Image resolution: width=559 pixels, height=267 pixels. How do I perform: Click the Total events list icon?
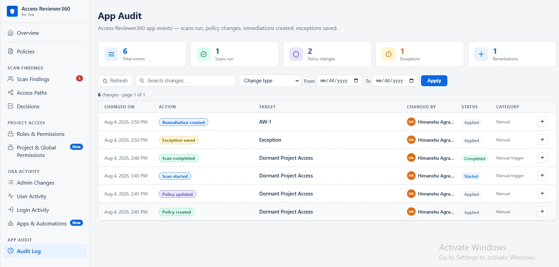(111, 54)
